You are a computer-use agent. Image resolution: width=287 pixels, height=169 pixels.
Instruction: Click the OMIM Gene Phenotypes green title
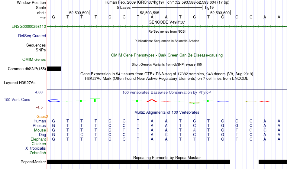[x=167, y=55]
